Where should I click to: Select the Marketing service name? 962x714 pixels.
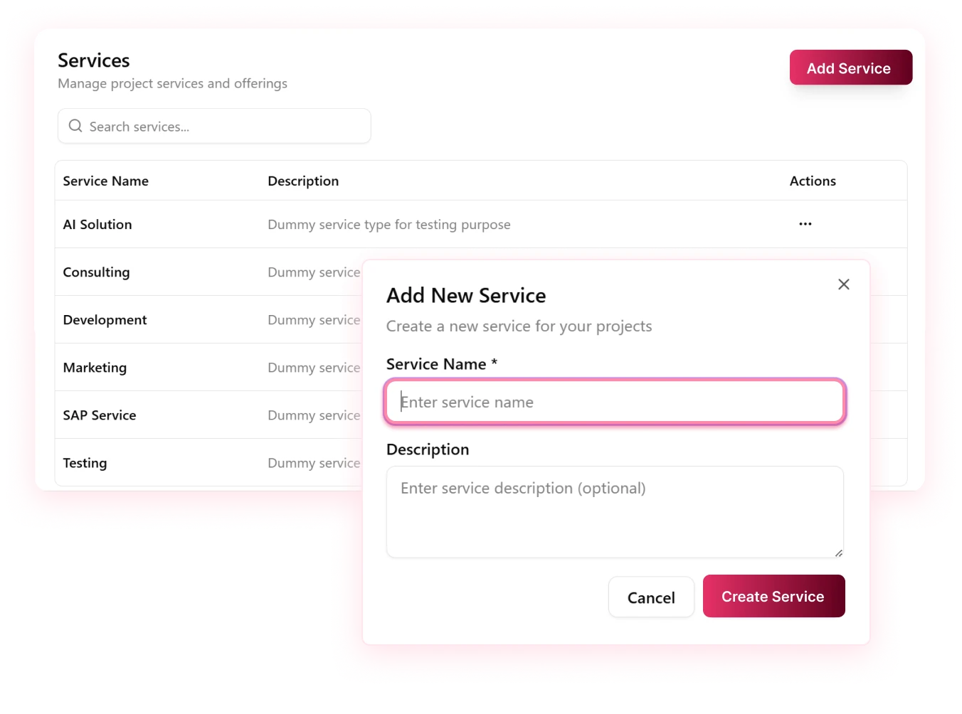tap(95, 367)
